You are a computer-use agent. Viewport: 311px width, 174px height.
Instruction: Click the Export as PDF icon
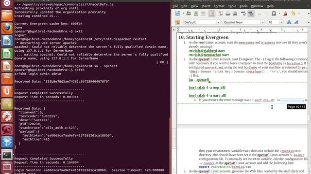220,14
